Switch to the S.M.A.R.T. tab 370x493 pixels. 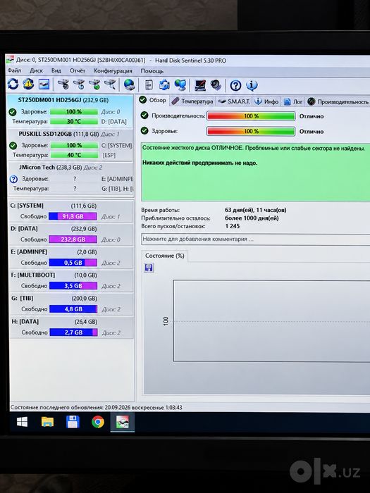[x=235, y=101]
